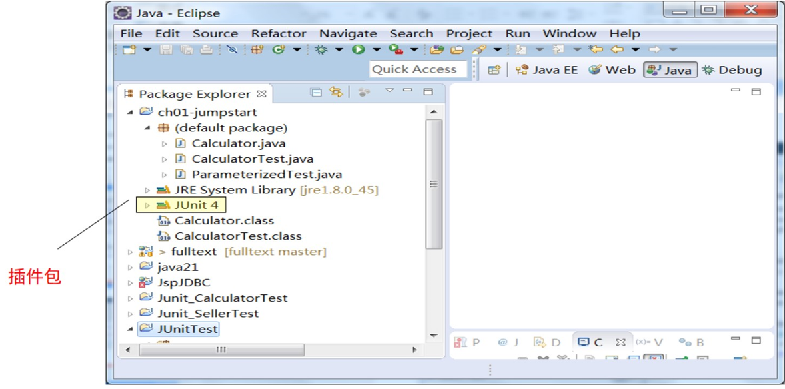The width and height of the screenshot is (785, 389).
Task: Click the Back navigation arrow
Action: coord(617,49)
